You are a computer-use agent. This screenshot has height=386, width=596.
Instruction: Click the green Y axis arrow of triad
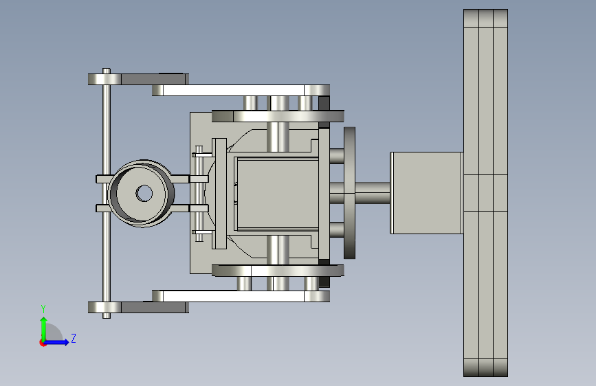point(44,329)
